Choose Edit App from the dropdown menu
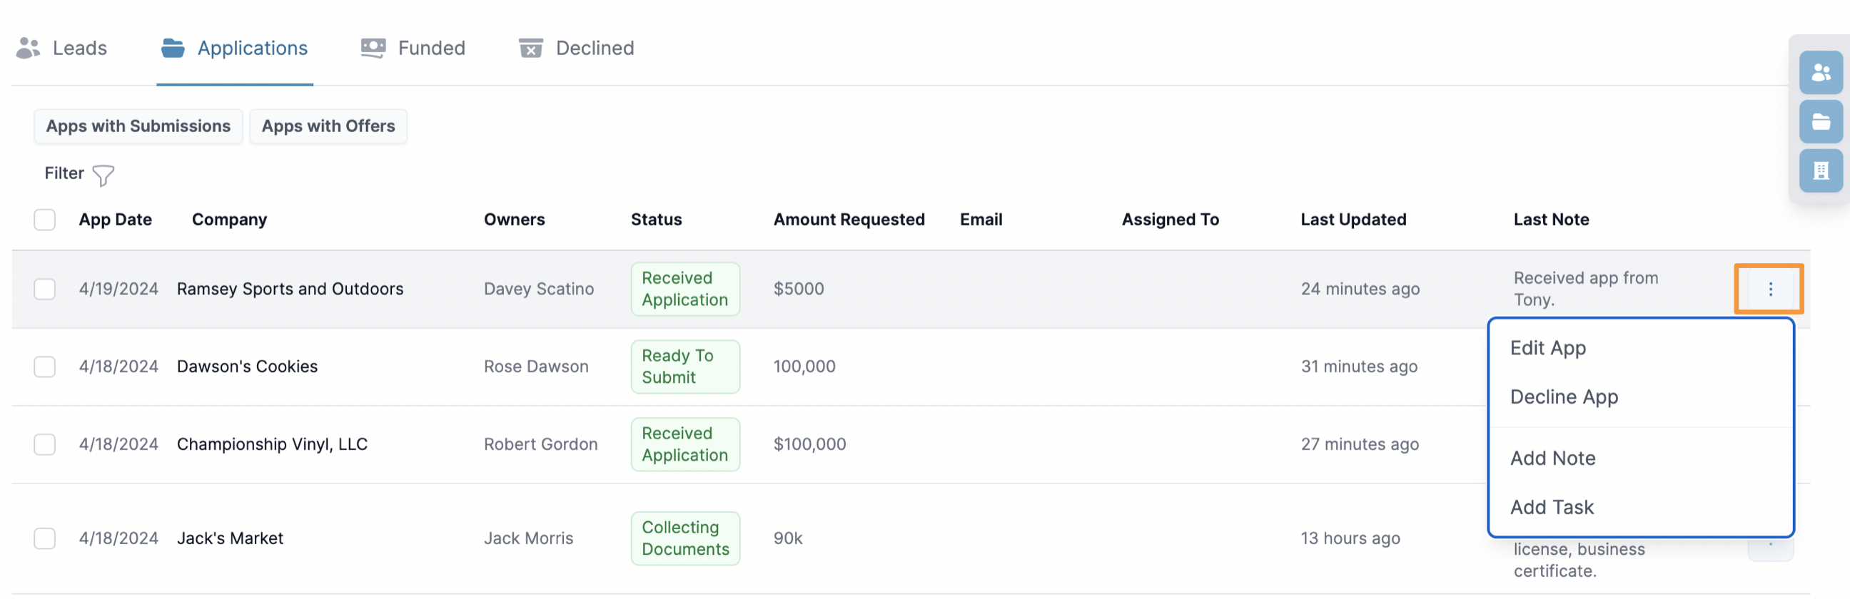The width and height of the screenshot is (1850, 599). point(1547,348)
